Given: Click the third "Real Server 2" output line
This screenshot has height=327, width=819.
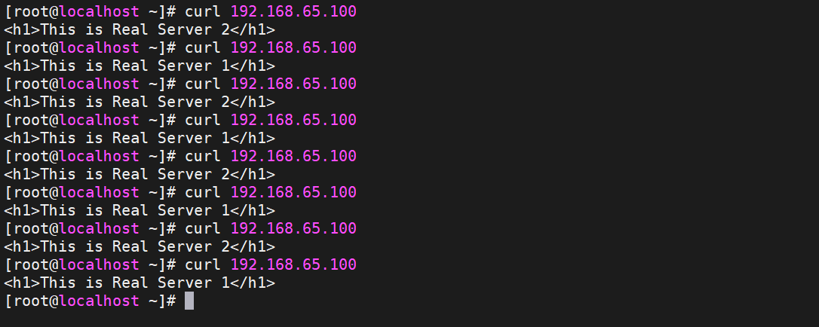Looking at the screenshot, I should tap(140, 174).
